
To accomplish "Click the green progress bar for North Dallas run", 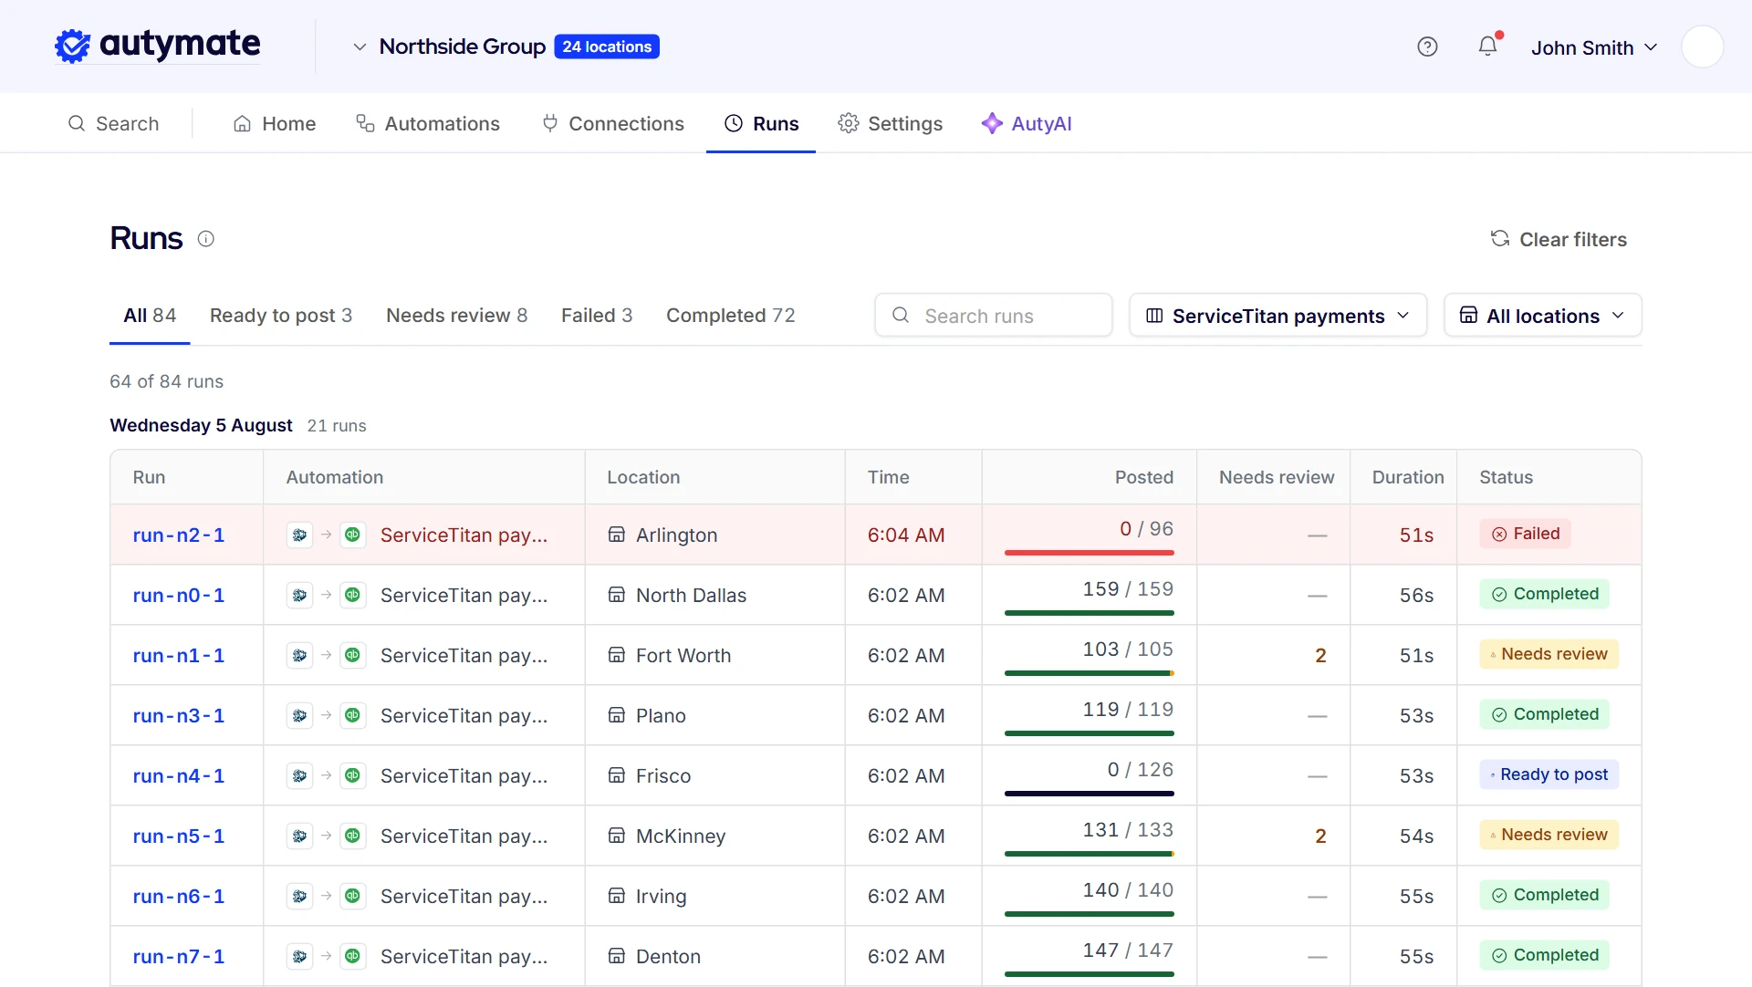I will tap(1089, 613).
